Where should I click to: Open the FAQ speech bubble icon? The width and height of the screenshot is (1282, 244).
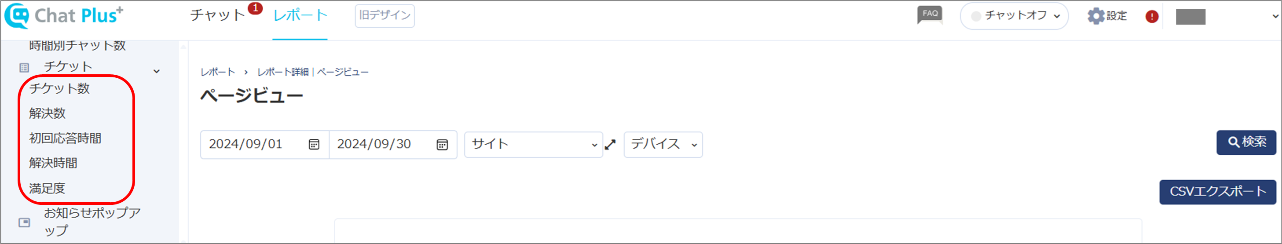click(929, 15)
